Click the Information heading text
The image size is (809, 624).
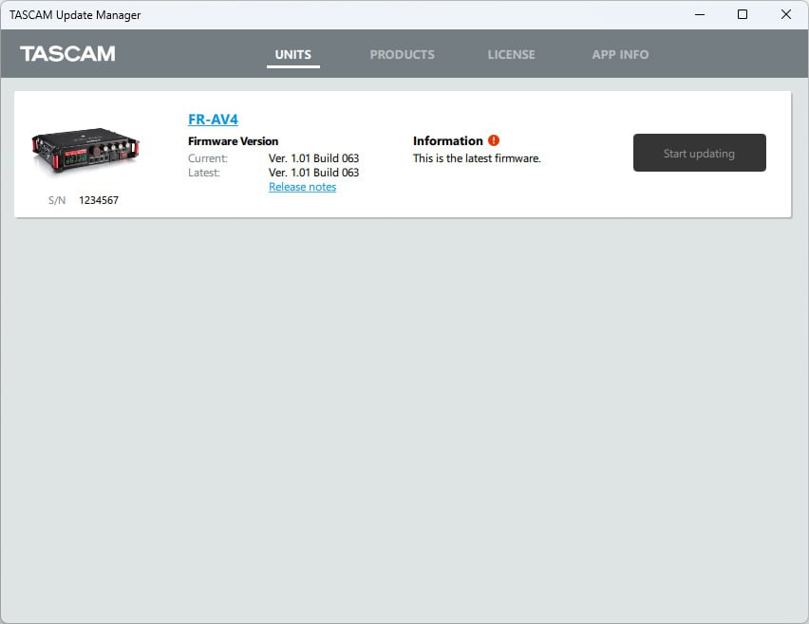447,141
